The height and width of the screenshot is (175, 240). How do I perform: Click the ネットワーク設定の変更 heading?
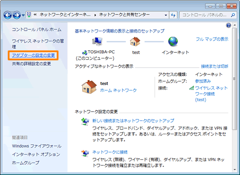(x=96, y=112)
